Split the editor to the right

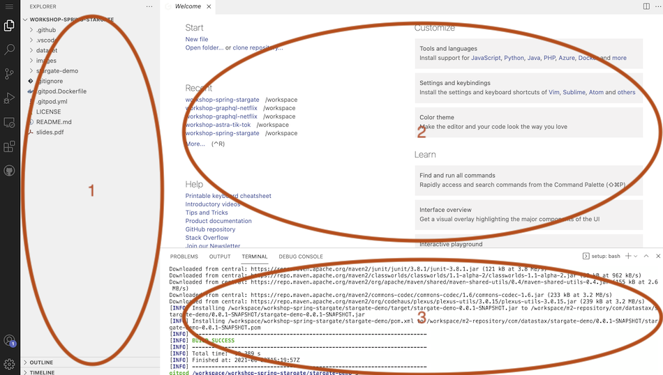646,6
